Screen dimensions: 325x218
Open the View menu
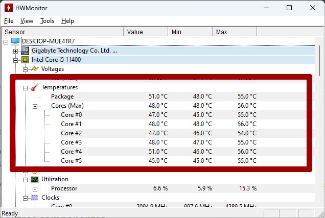point(27,21)
